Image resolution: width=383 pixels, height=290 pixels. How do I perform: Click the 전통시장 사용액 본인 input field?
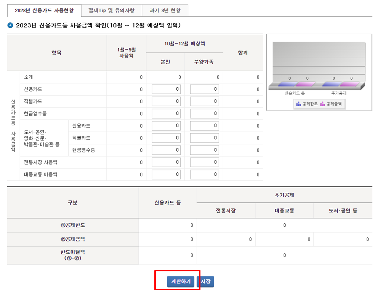point(166,162)
